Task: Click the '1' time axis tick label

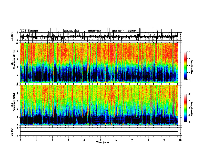Action: click(36, 140)
